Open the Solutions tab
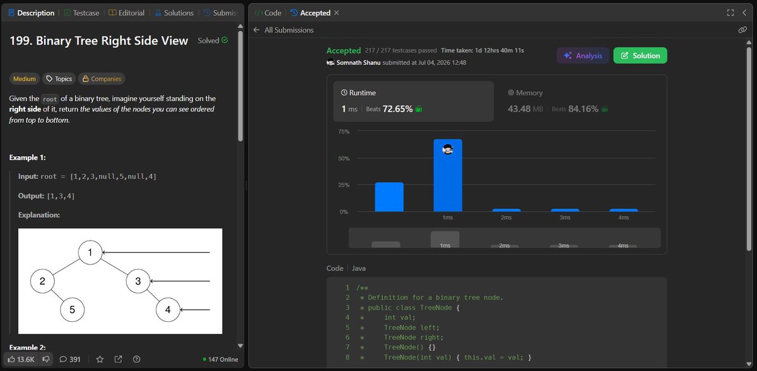This screenshot has height=371, width=757. (173, 13)
